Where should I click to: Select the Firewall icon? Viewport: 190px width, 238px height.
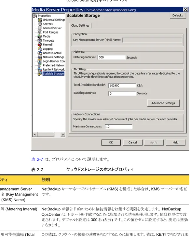(40, 45)
